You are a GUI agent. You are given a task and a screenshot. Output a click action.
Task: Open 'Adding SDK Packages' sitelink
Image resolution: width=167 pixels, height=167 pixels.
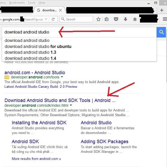point(105,142)
